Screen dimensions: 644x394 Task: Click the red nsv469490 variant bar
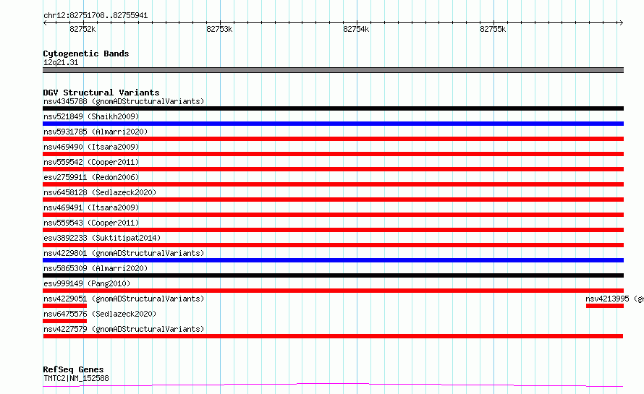[333, 154]
